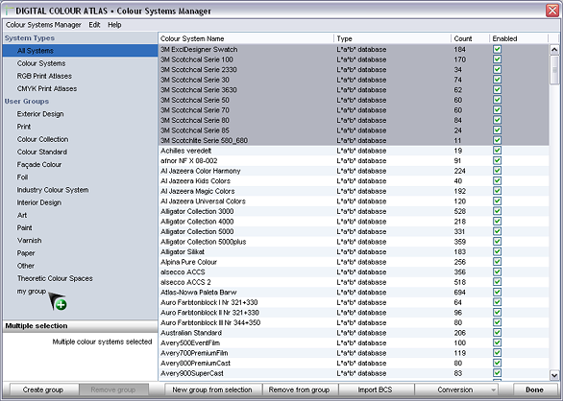Viewport: 563px width, 401px height.
Task: Select 3M Scotchlite Serie 580_680 row
Action: pyautogui.click(x=354, y=140)
